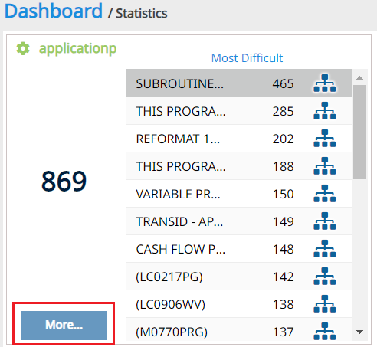The image size is (377, 347).
Task: Click hierarchy icon beside REFORMAT 1...
Action: (325, 139)
